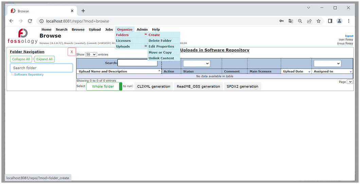Open the Show entries count dropdown
360x184 pixels.
coord(91,54)
